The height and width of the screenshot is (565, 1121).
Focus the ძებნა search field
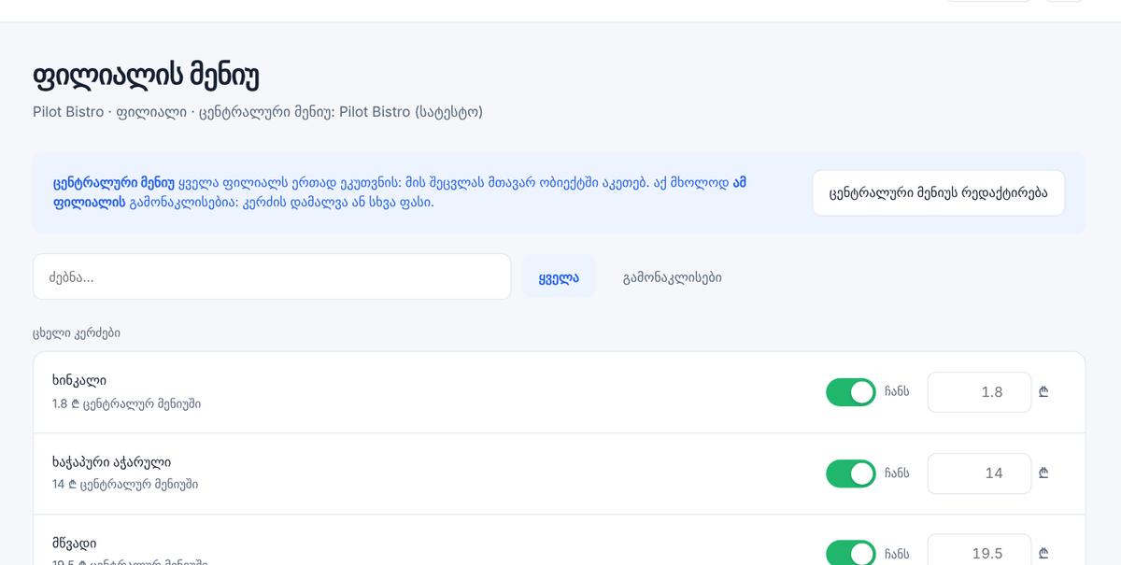point(272,276)
